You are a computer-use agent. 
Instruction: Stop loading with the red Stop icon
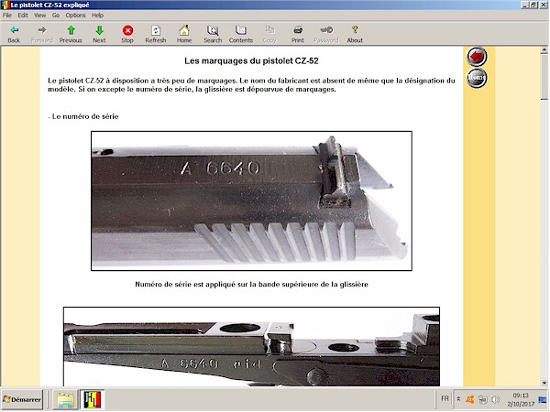(127, 35)
